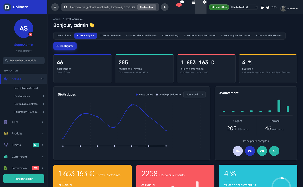Expand the Projets menu chevron
This screenshot has width=303, height=187.
(42, 145)
